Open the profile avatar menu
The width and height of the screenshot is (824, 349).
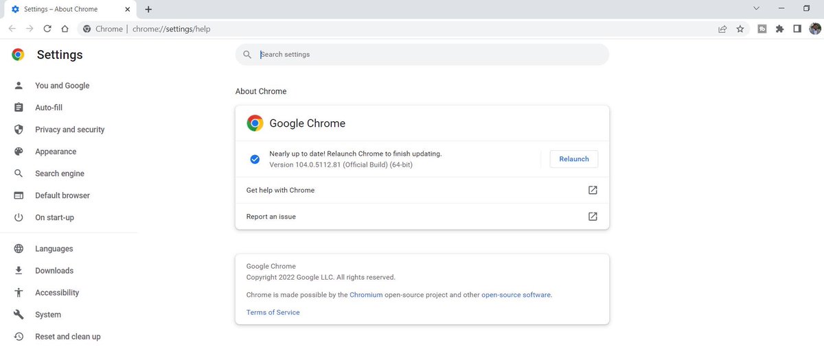pyautogui.click(x=815, y=29)
